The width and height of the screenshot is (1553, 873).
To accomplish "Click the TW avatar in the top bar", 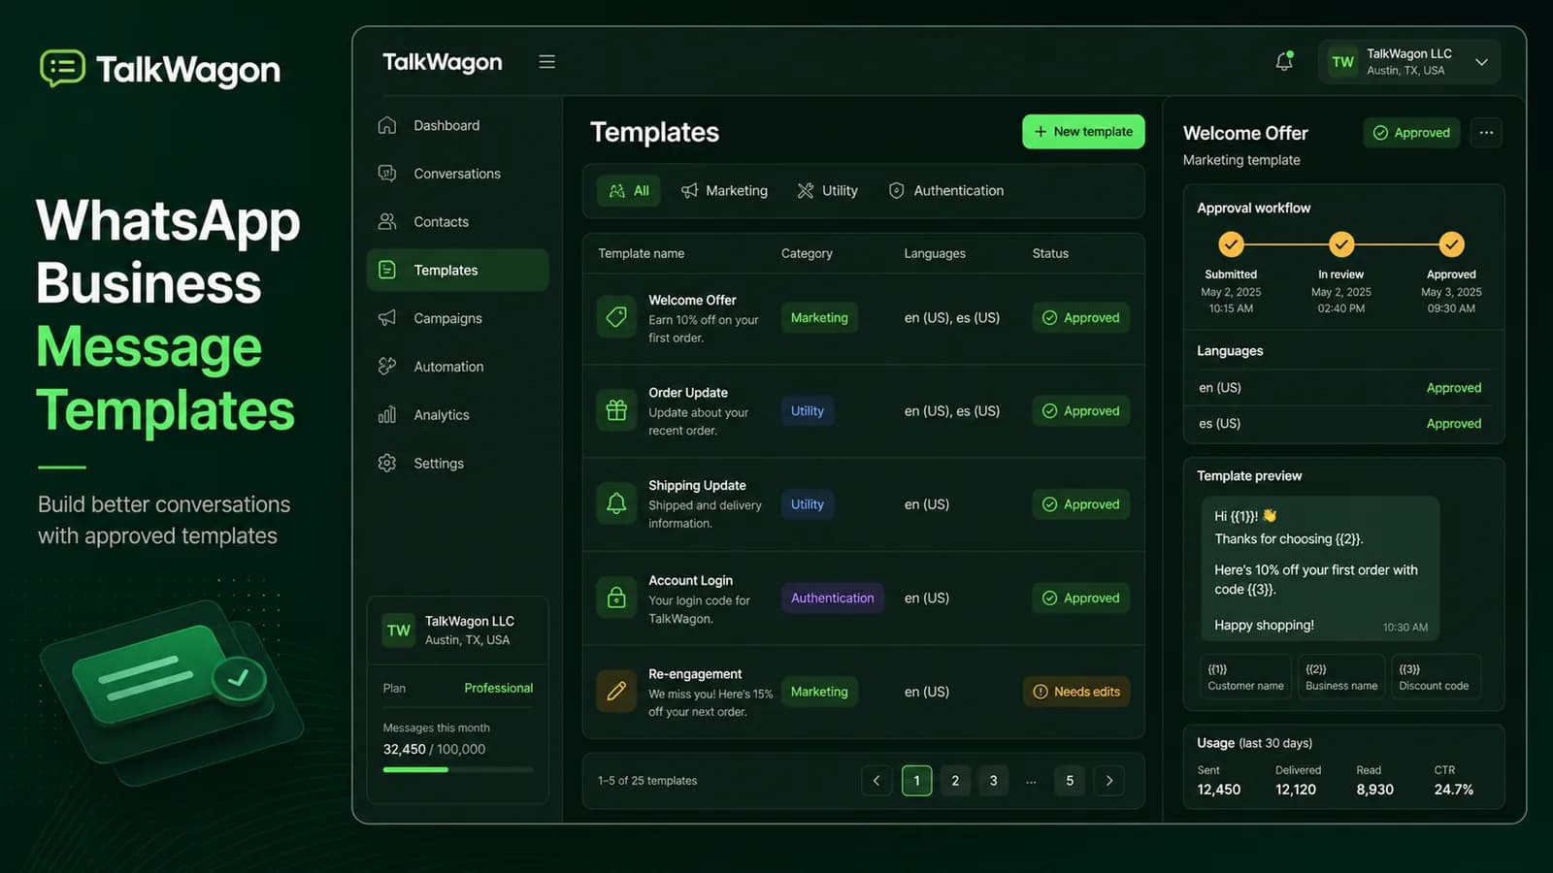I will [1342, 62].
